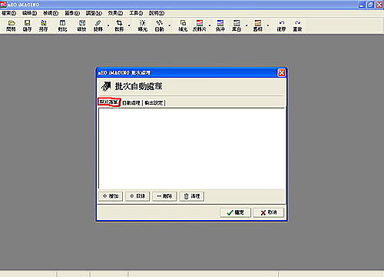Apply the Auto (自動) enhancement toolbar icon
The width and height of the screenshot is (384, 277).
(x=159, y=25)
